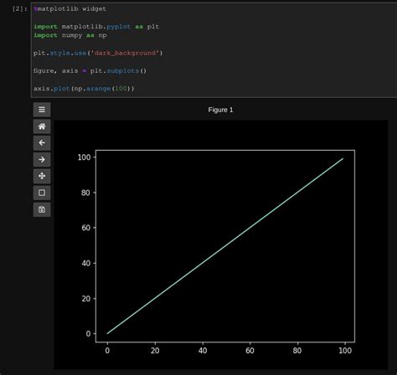The height and width of the screenshot is (375, 397).
Task: Activate the Zoom rectangle tool
Action: (x=42, y=193)
